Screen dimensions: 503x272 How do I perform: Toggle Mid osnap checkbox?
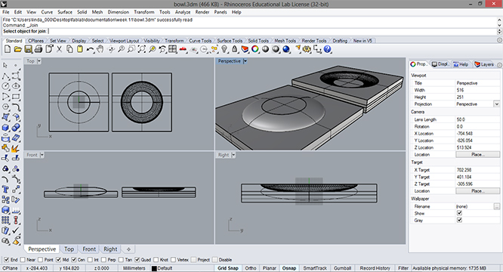pyautogui.click(x=58, y=259)
